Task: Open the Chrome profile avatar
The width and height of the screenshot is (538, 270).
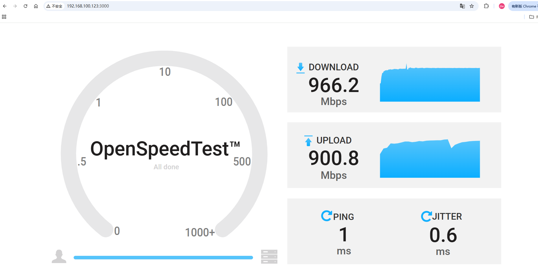Action: pyautogui.click(x=502, y=6)
